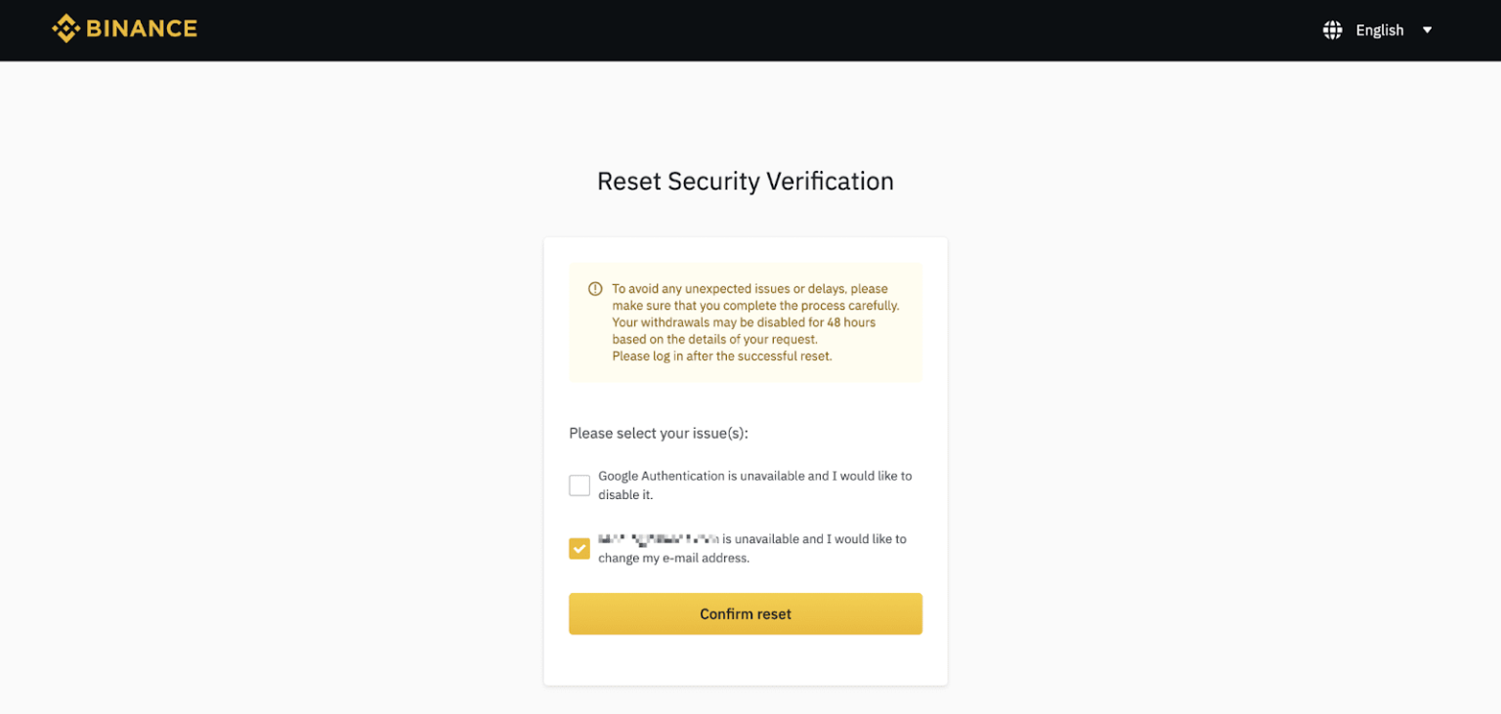Screen dimensions: 1501x714
Task: Click the yellow warning notice box
Action: (x=745, y=322)
